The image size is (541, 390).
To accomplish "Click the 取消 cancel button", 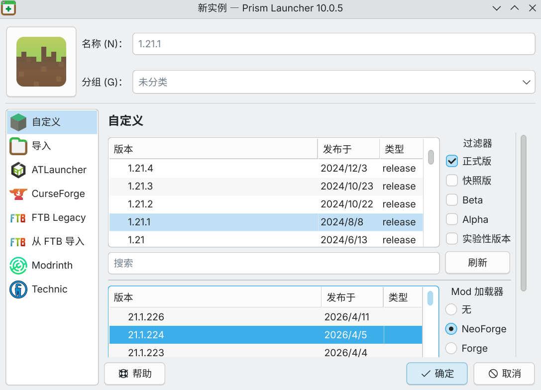I will (504, 374).
